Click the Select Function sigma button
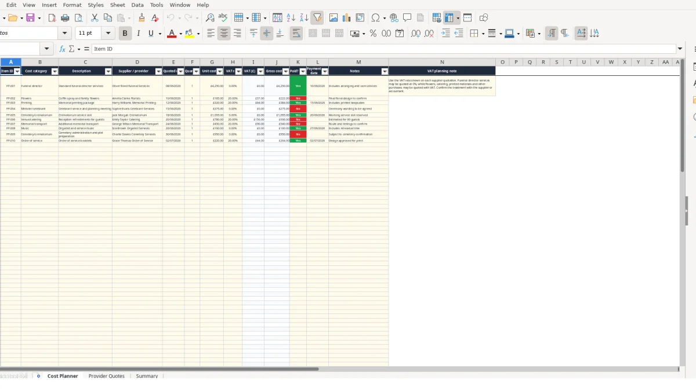The width and height of the screenshot is (696, 391). [71, 49]
